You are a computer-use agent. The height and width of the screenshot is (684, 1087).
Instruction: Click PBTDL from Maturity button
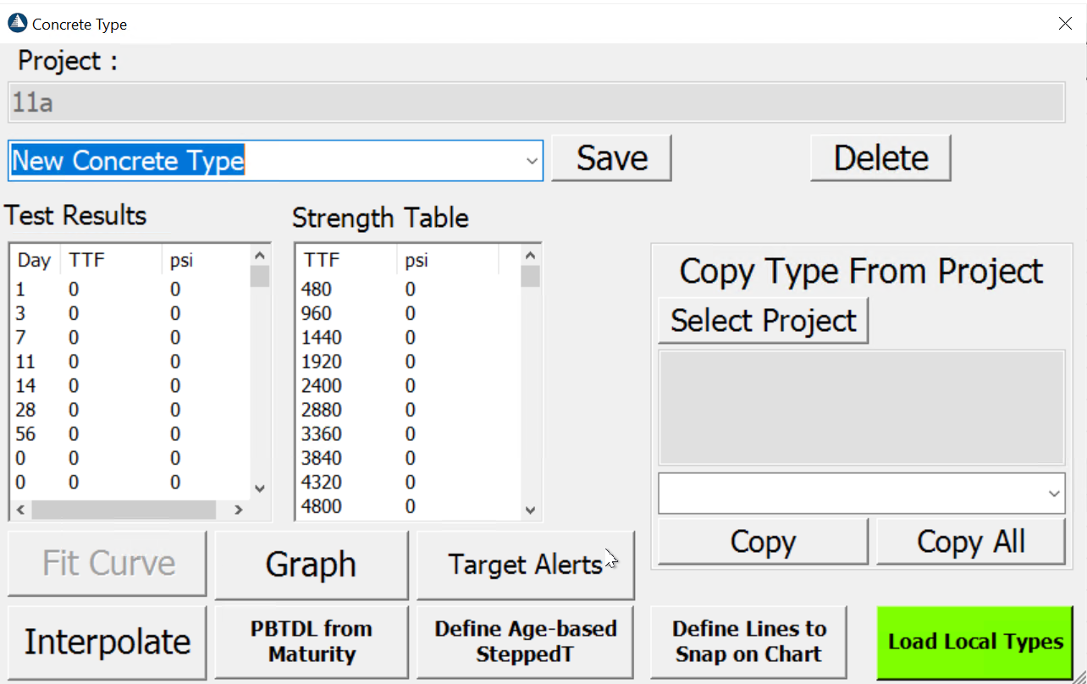[311, 642]
